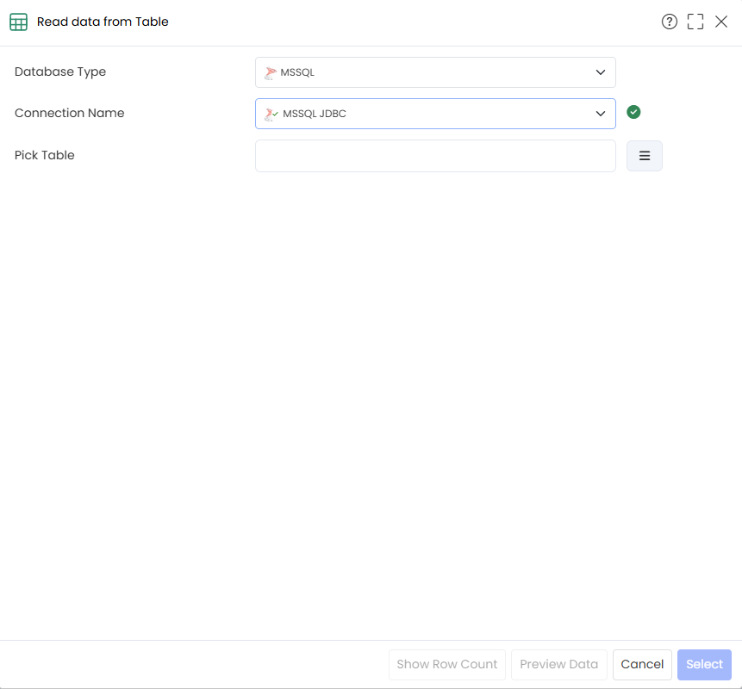Cancel the dialog

pos(642,664)
